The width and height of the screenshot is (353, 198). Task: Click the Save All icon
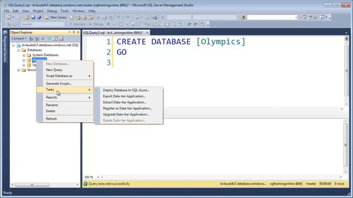pos(39,17)
